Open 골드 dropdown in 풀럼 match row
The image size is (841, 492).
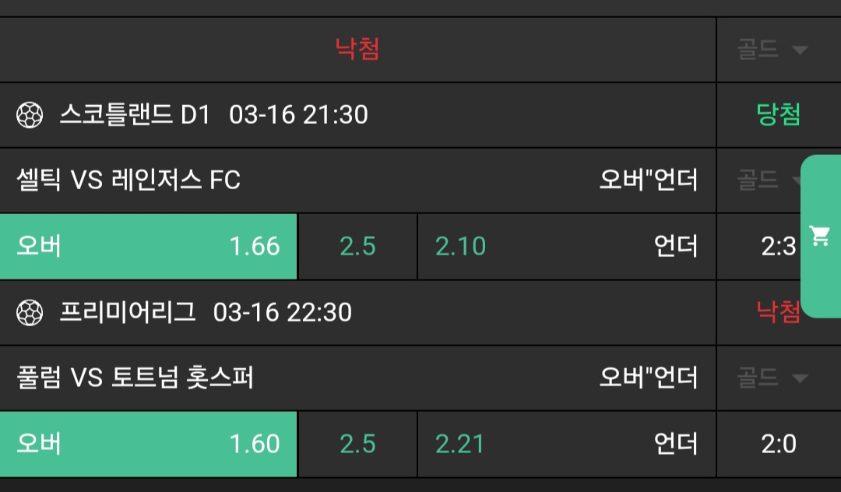(x=772, y=378)
